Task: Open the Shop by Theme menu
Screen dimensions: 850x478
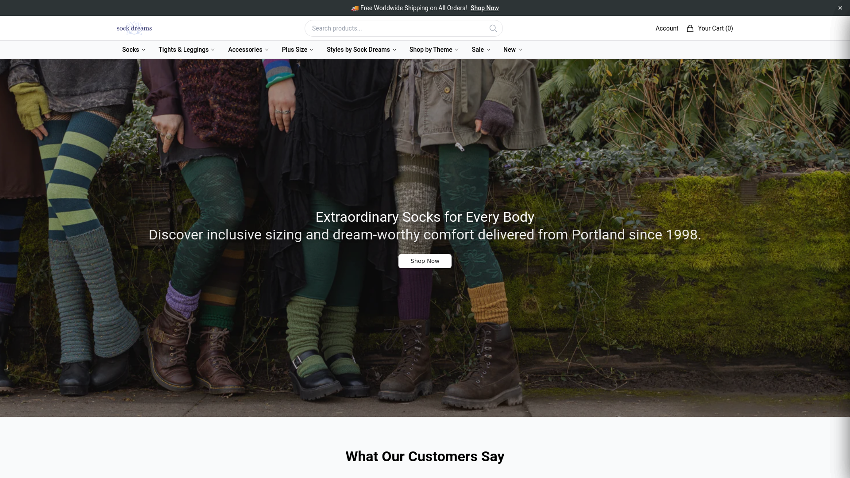Action: pos(434,50)
